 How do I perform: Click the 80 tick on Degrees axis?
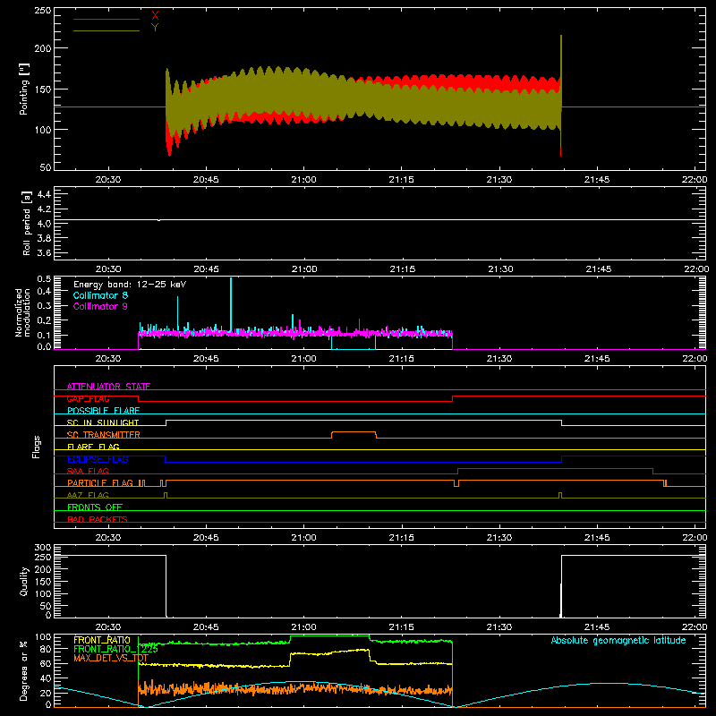[x=46, y=649]
